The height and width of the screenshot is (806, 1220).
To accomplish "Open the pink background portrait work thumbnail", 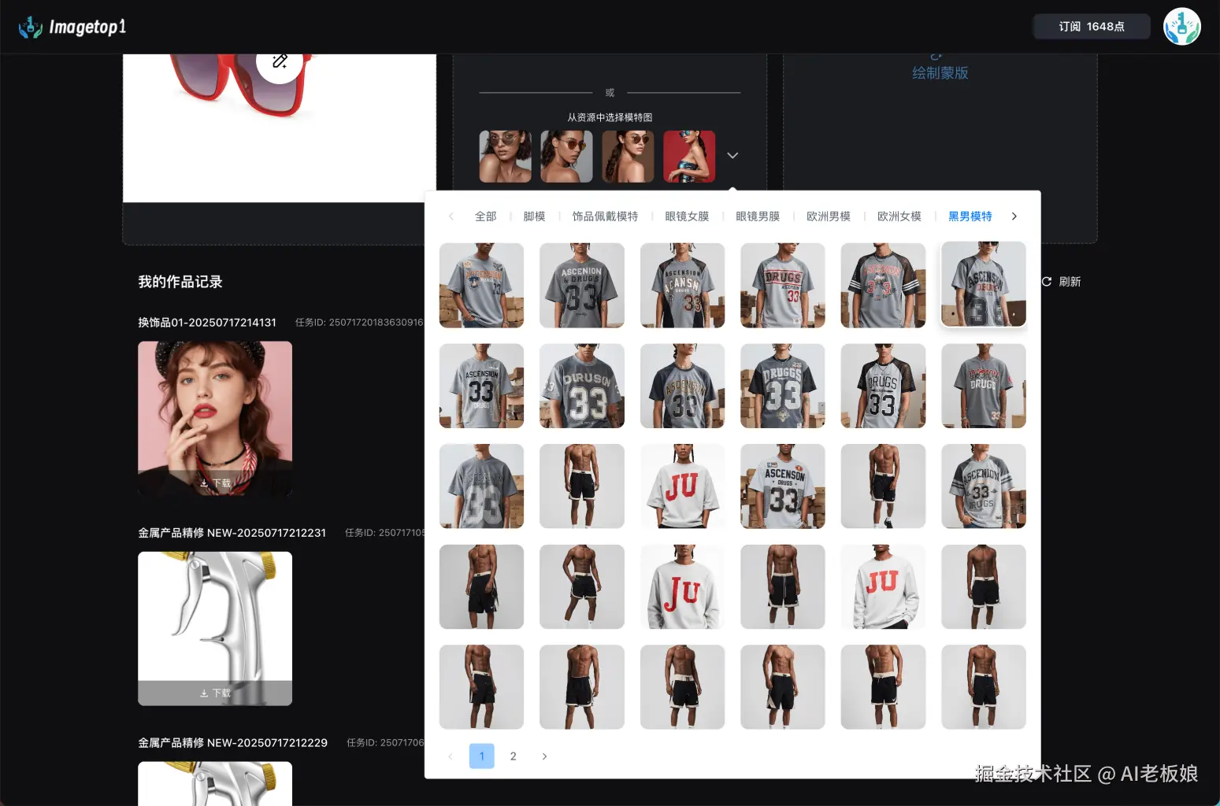I will click(x=215, y=418).
